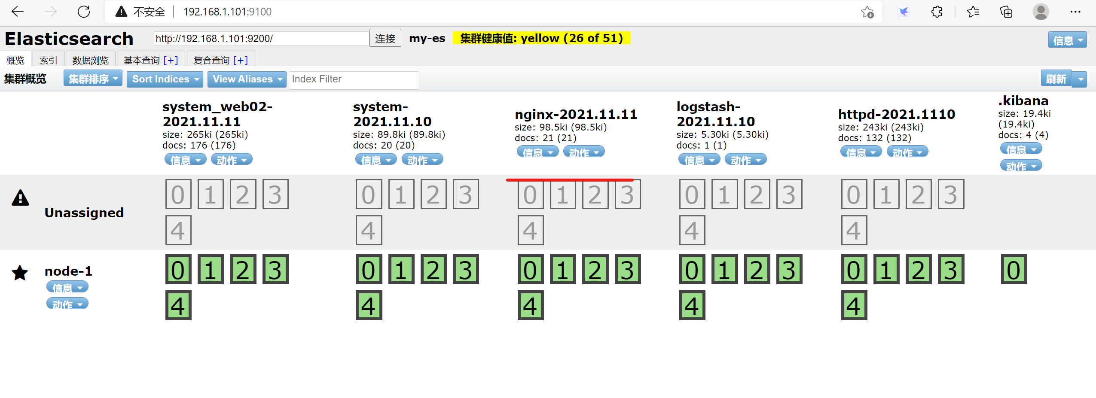
Task: Click the Elasticsearch URL input field
Action: 261,39
